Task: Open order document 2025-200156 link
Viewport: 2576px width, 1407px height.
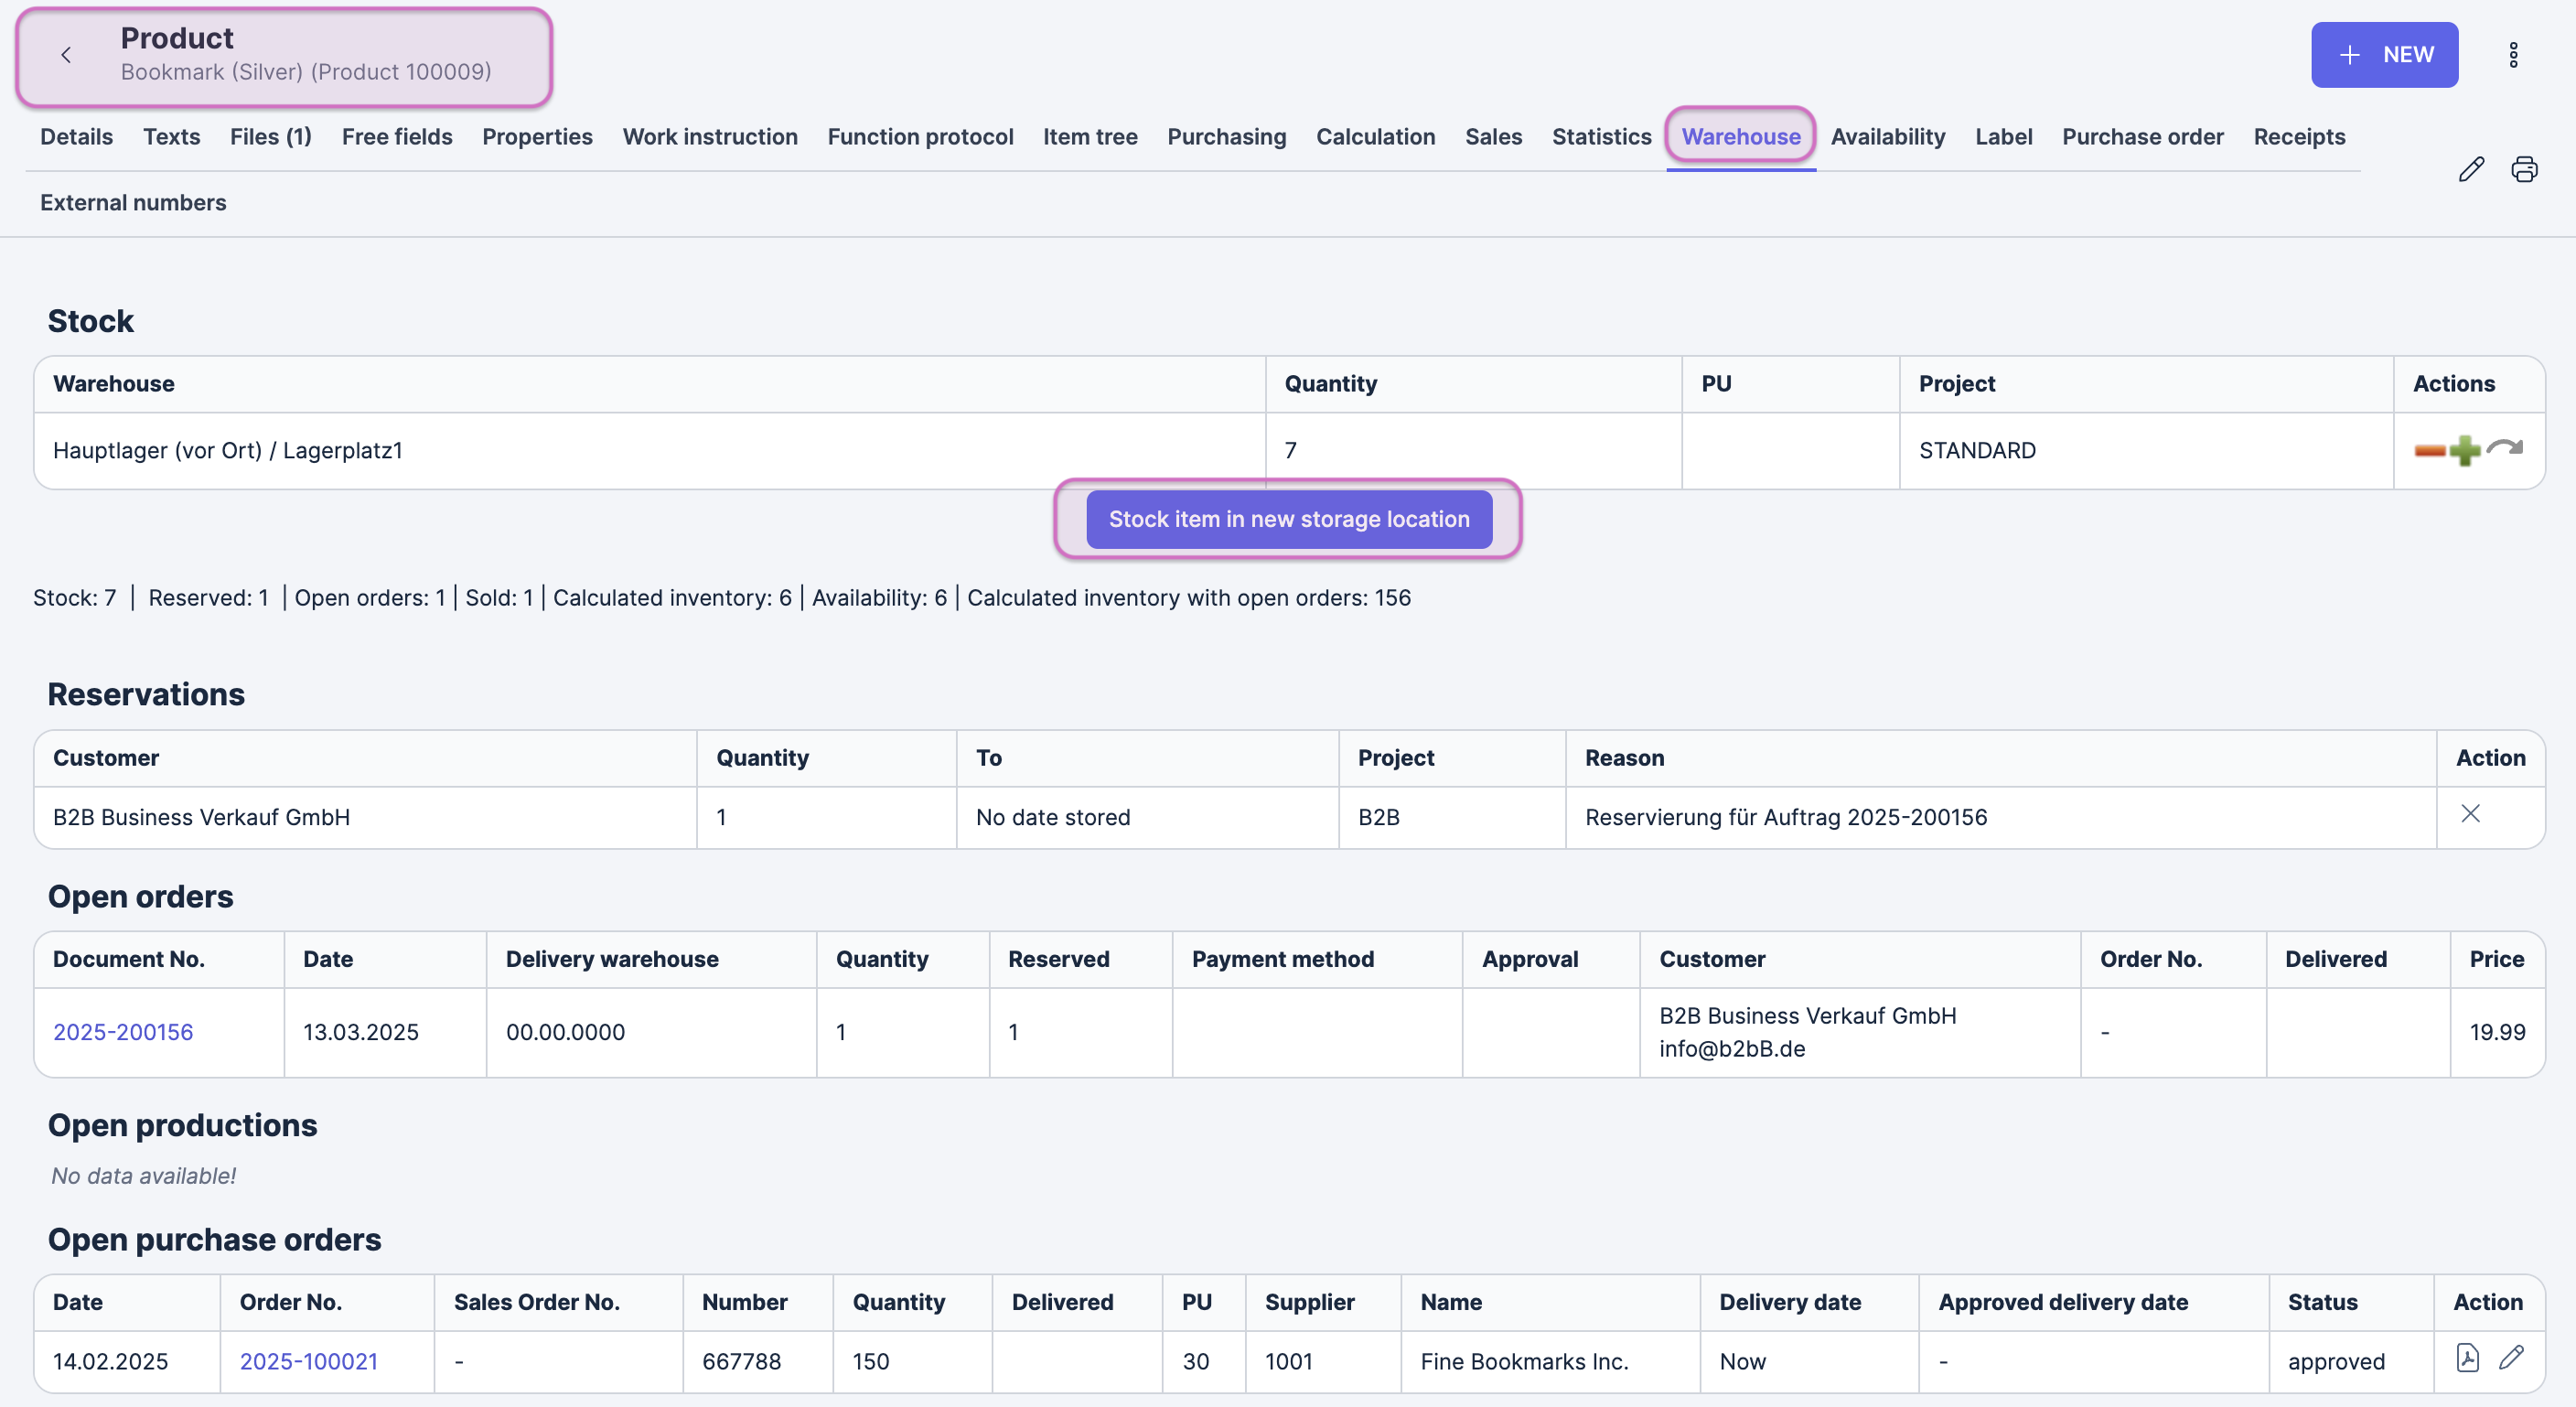Action: (x=123, y=1031)
